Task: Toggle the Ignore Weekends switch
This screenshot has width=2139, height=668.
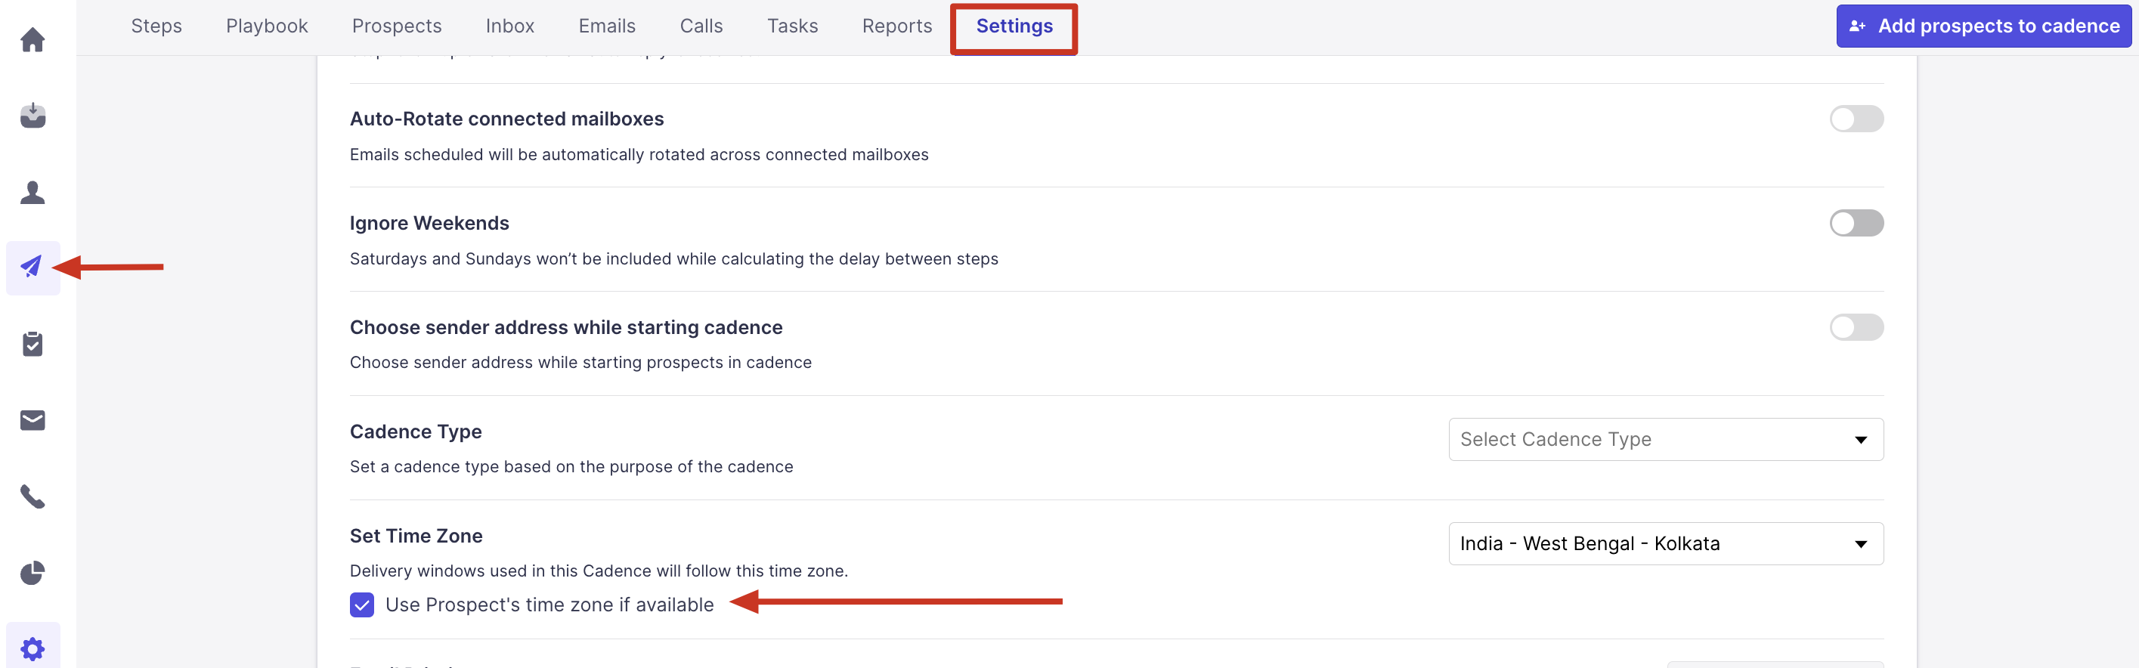Action: click(1856, 223)
